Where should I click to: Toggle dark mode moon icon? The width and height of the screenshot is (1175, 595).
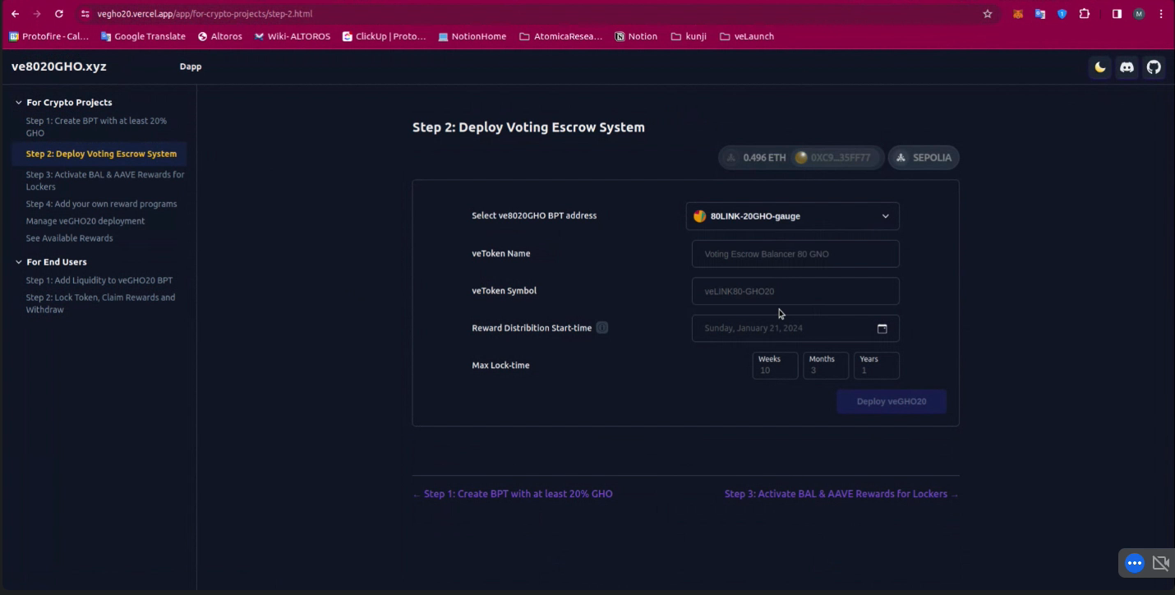click(x=1099, y=67)
